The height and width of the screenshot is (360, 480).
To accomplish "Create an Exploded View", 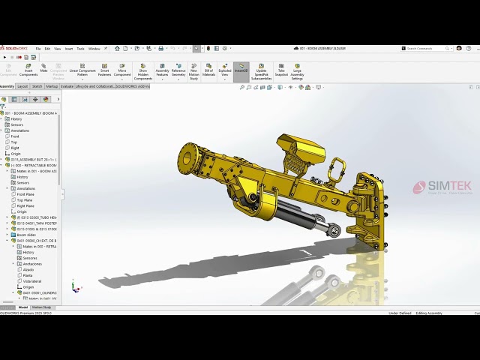I will (225, 70).
